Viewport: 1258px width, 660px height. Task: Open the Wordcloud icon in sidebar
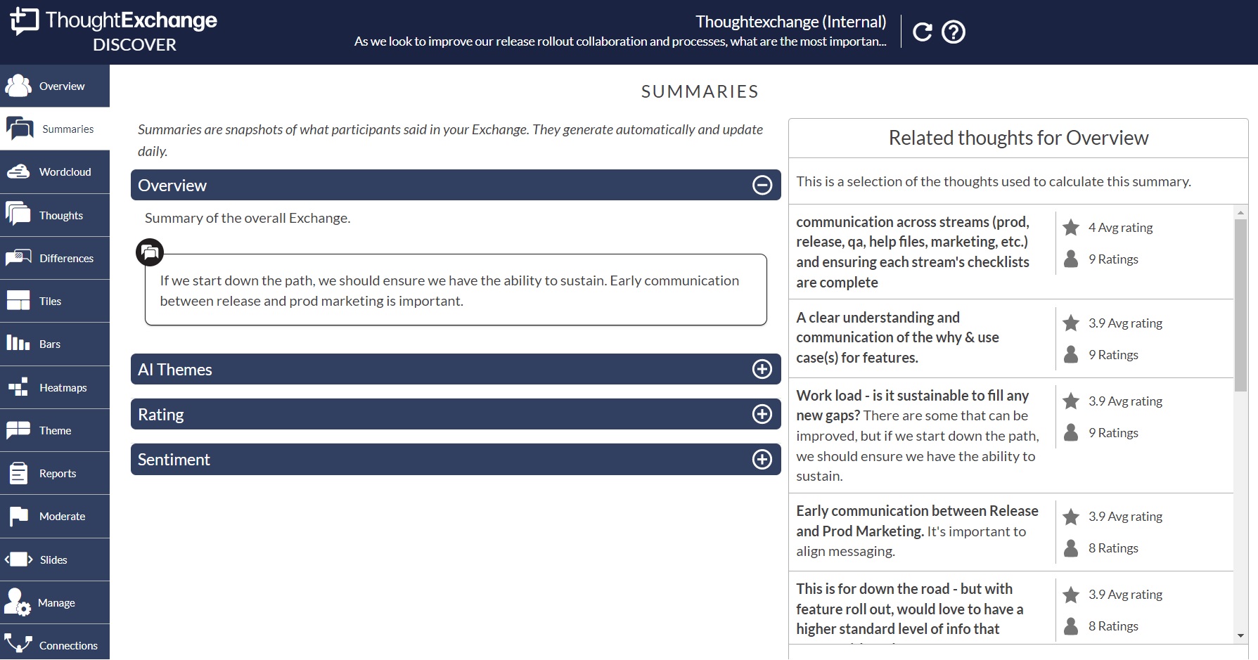tap(18, 172)
